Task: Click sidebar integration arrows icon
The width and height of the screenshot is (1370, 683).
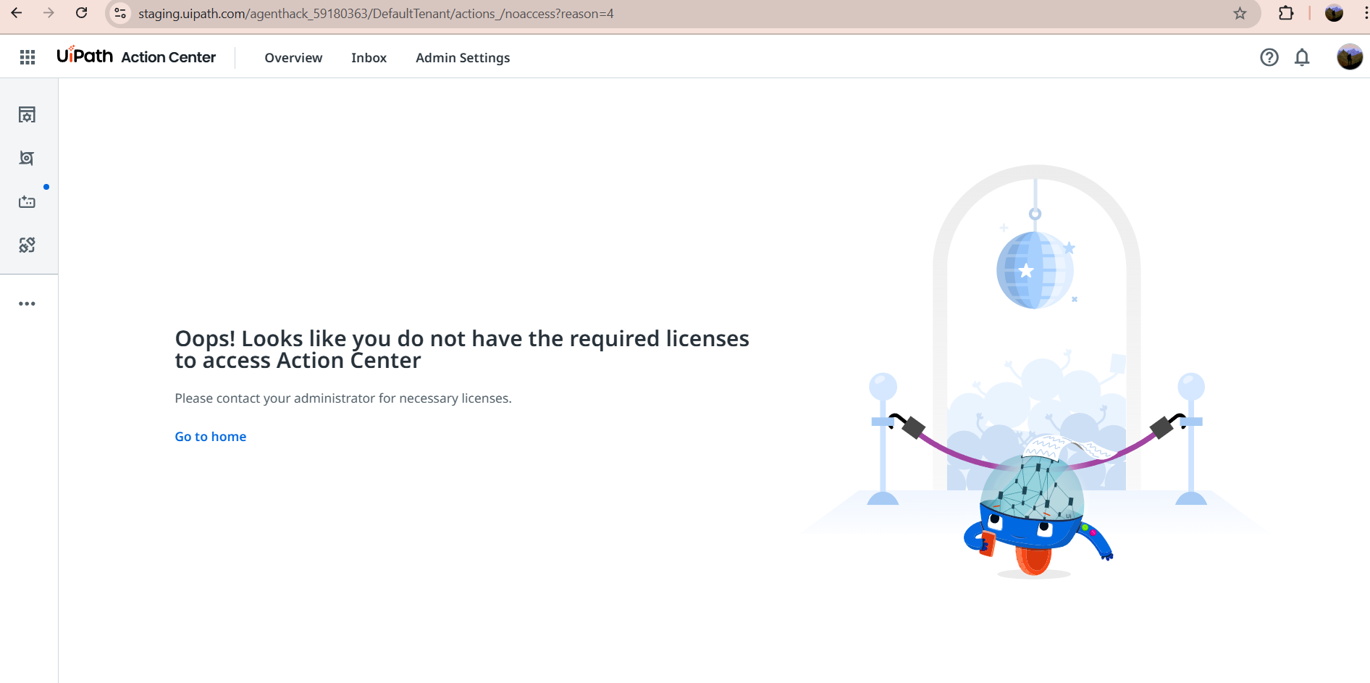Action: (27, 245)
